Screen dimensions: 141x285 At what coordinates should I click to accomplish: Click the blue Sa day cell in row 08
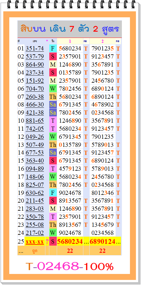pos(53,105)
